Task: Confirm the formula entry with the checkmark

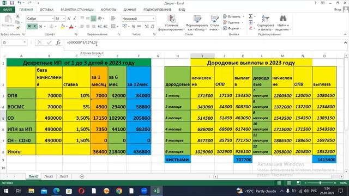Action: click(x=49, y=42)
